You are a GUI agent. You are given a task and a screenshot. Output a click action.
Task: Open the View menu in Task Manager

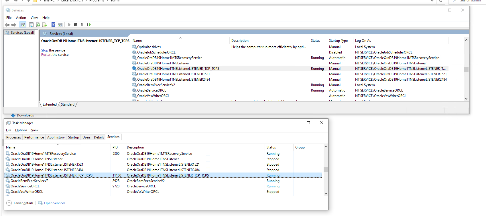[35, 130]
